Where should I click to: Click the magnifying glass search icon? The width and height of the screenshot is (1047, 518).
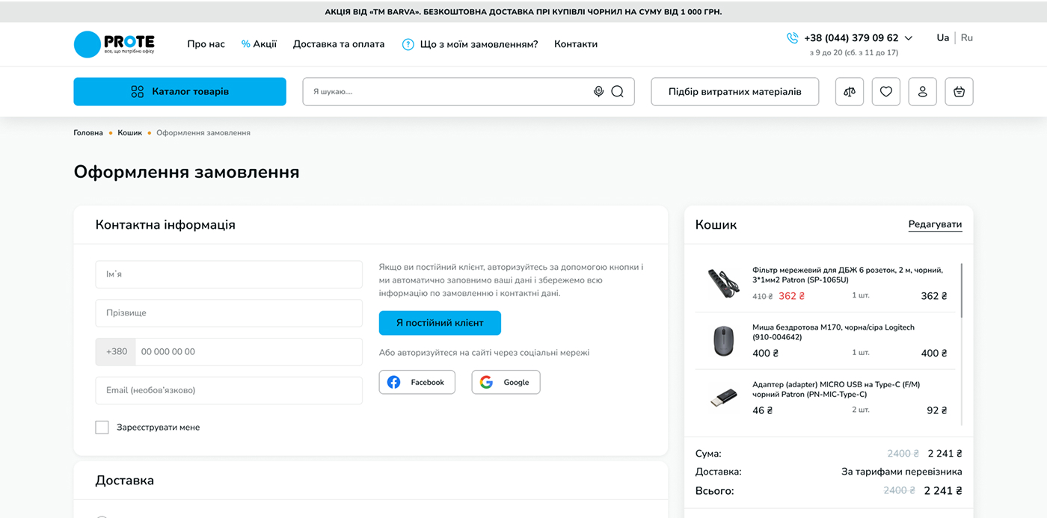click(x=617, y=91)
